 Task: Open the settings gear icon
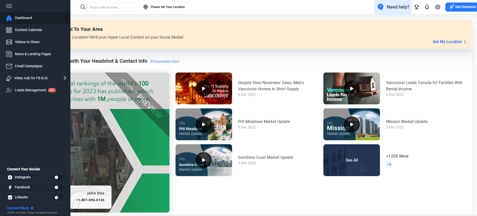click(438, 7)
